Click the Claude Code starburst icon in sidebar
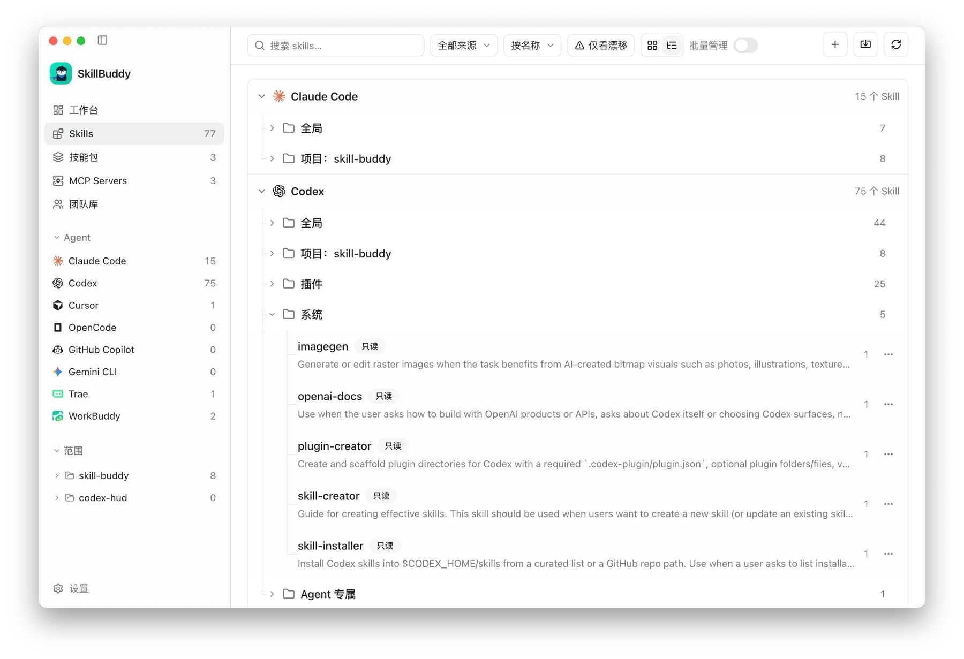 [58, 261]
